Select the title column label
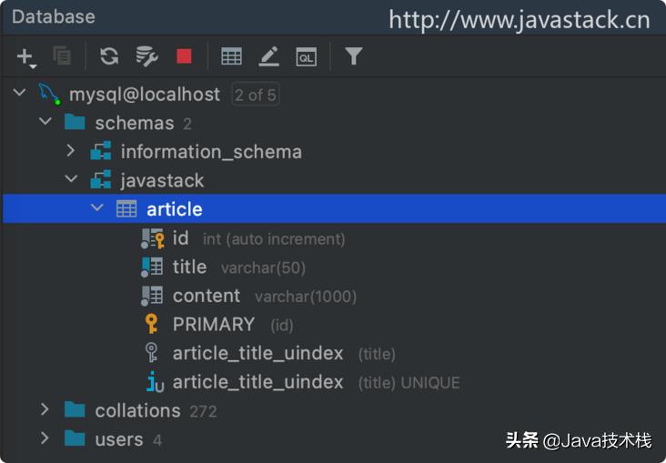Screen dimensions: 666x463 click(189, 267)
